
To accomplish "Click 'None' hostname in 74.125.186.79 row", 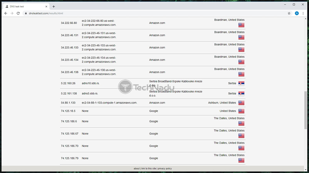I will pos(85,158).
